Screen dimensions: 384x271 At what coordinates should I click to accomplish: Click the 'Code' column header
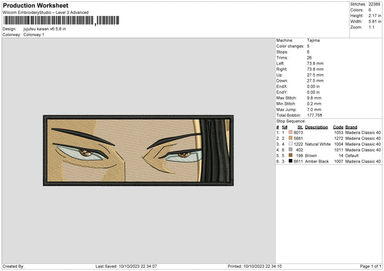click(x=338, y=127)
